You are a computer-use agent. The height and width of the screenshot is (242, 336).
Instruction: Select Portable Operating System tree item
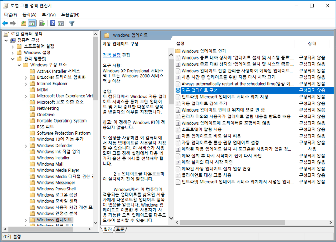pos(62,121)
